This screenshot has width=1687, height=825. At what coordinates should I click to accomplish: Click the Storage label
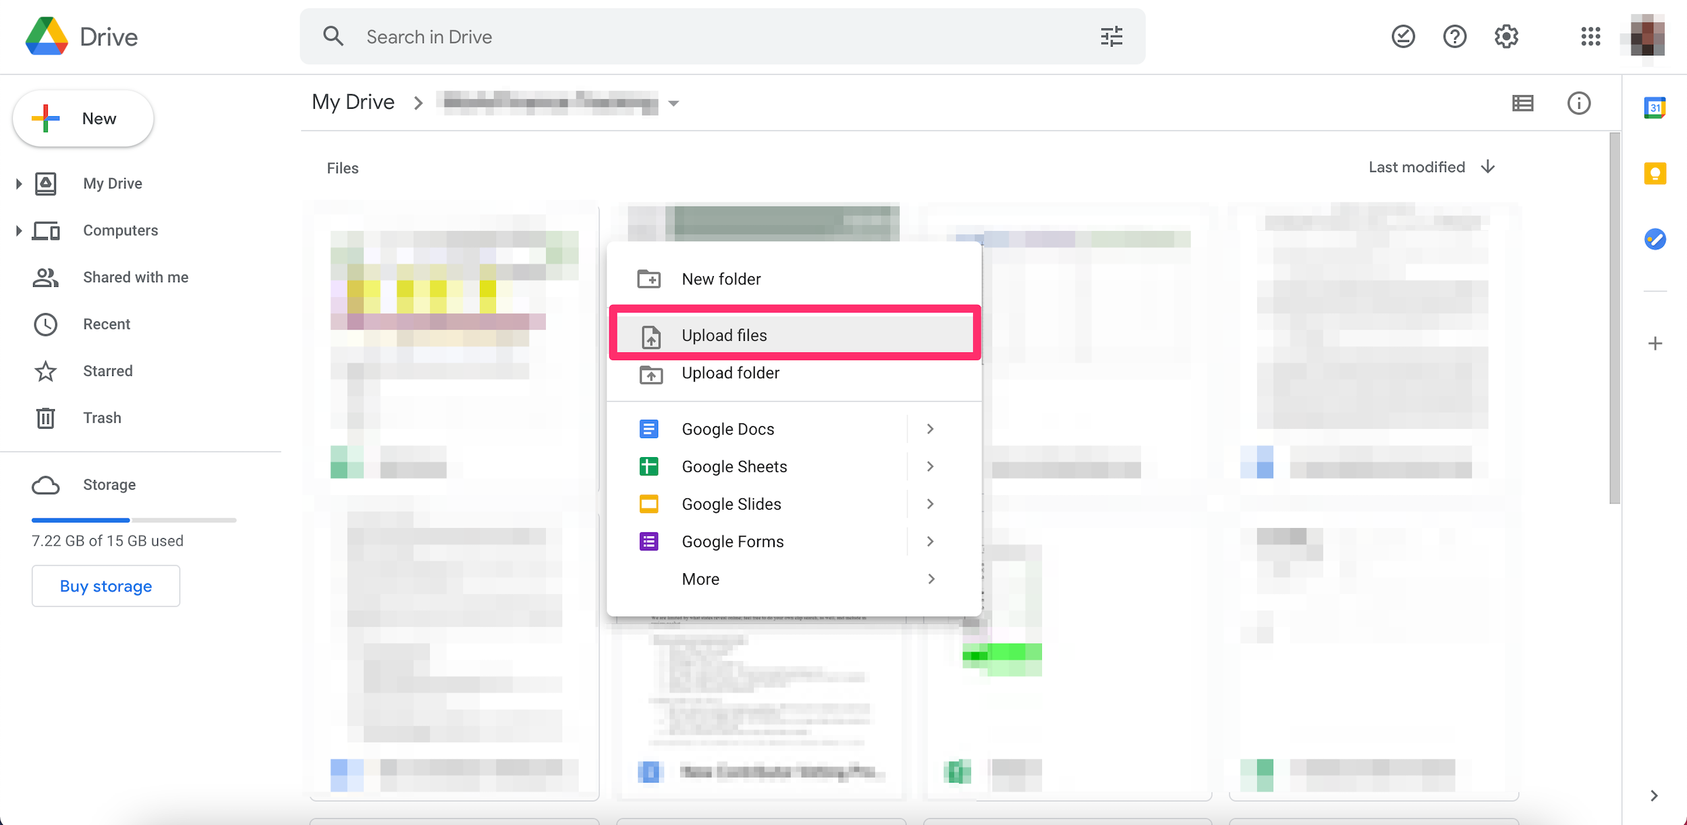coord(109,485)
